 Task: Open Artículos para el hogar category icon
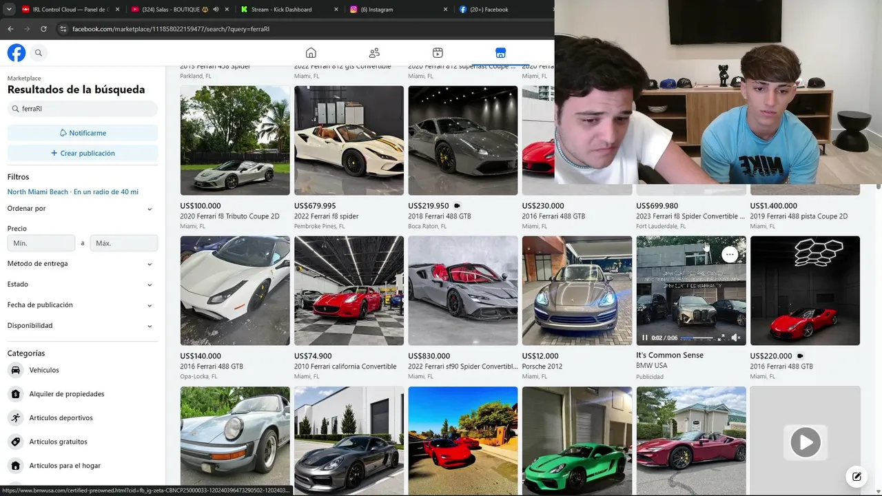(x=15, y=466)
